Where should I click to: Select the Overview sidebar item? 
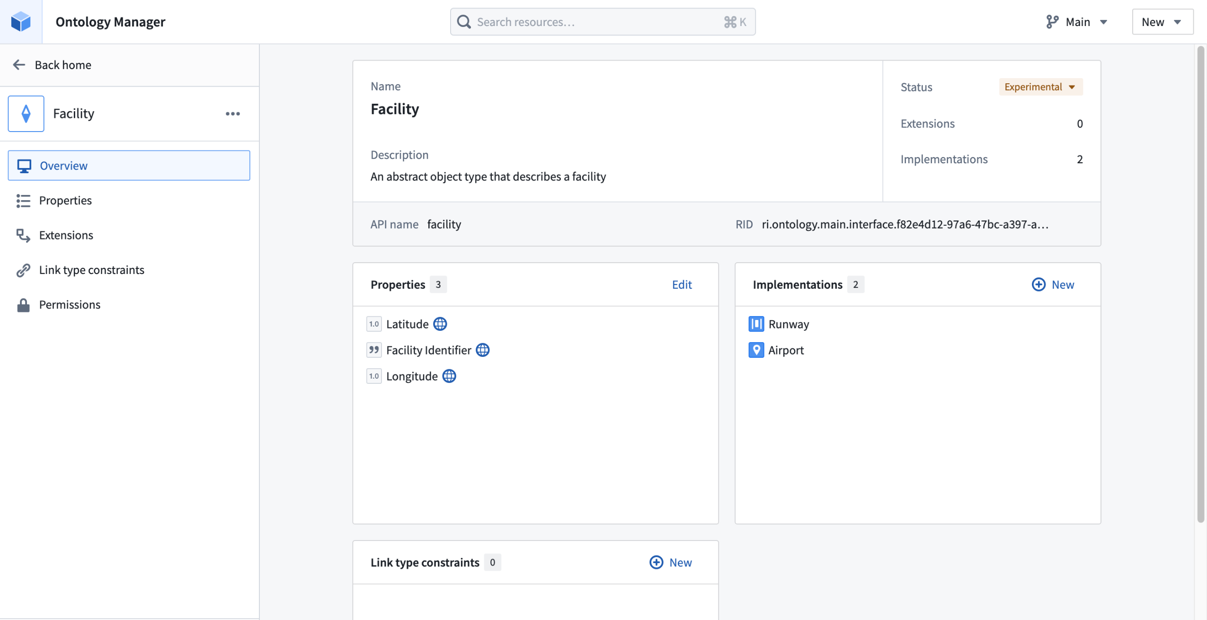tap(129, 166)
